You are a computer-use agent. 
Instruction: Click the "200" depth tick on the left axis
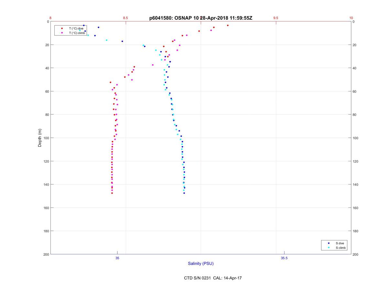(46, 254)
